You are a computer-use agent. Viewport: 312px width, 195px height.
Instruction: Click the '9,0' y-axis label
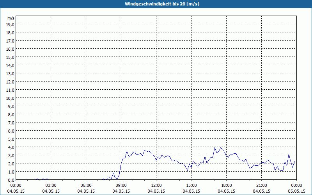(11, 106)
